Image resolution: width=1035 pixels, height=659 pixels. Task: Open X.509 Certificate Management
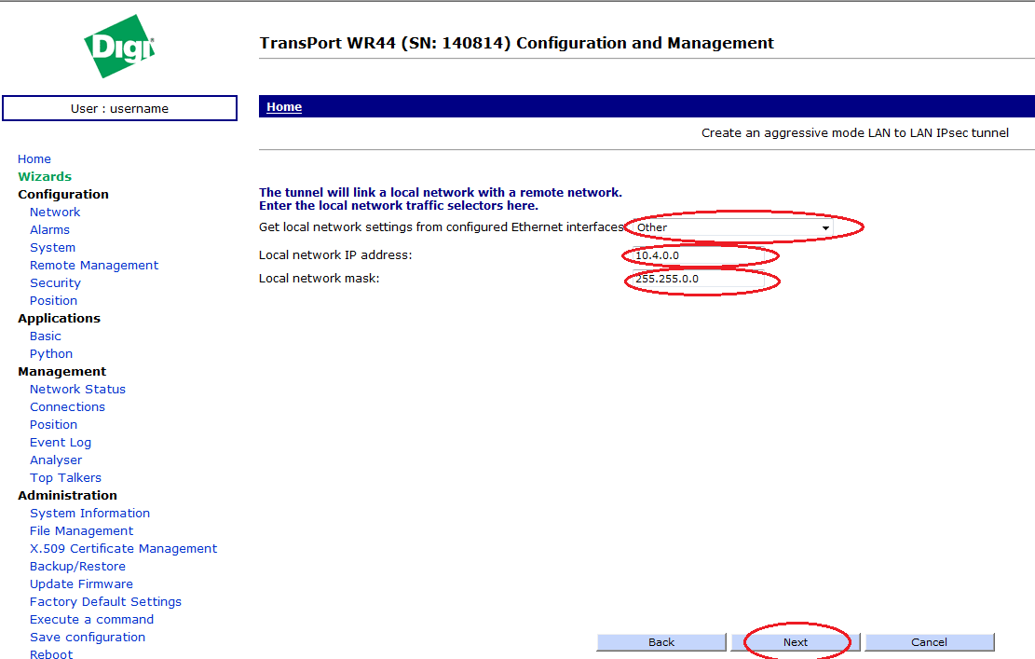(x=123, y=548)
